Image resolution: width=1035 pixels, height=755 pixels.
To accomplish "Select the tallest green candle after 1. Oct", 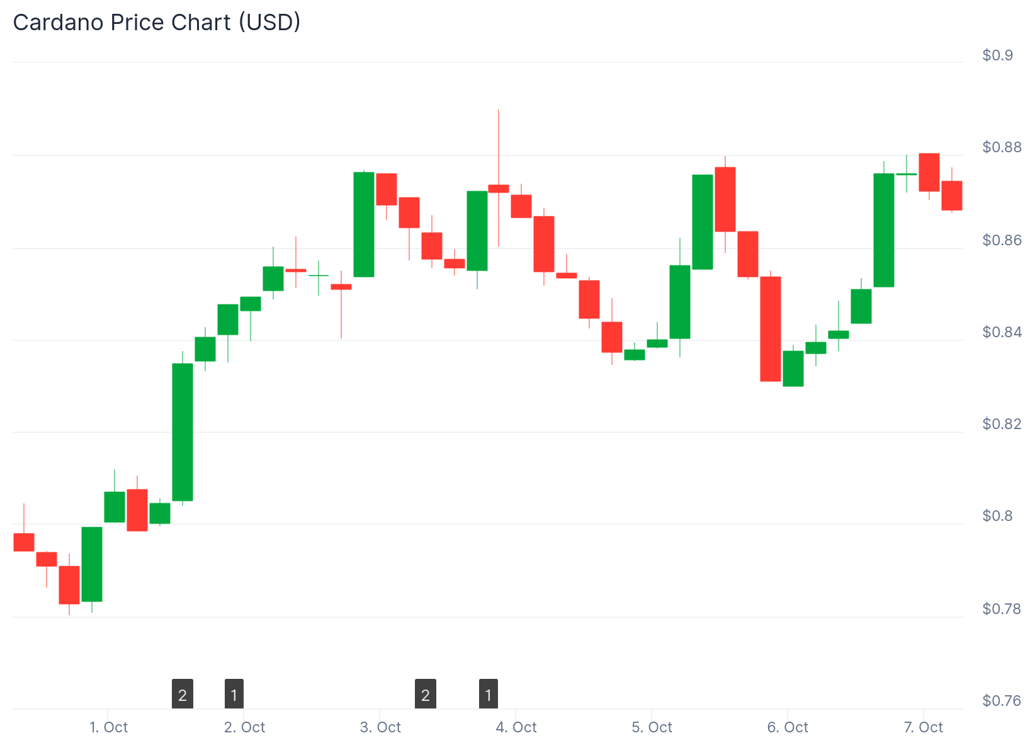I will (183, 432).
